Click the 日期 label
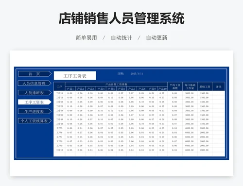243x186 pixels. [x=121, y=74]
